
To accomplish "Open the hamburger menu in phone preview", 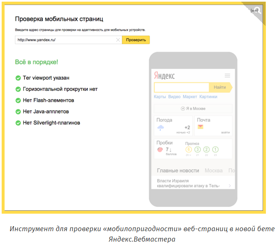I will [227, 76].
